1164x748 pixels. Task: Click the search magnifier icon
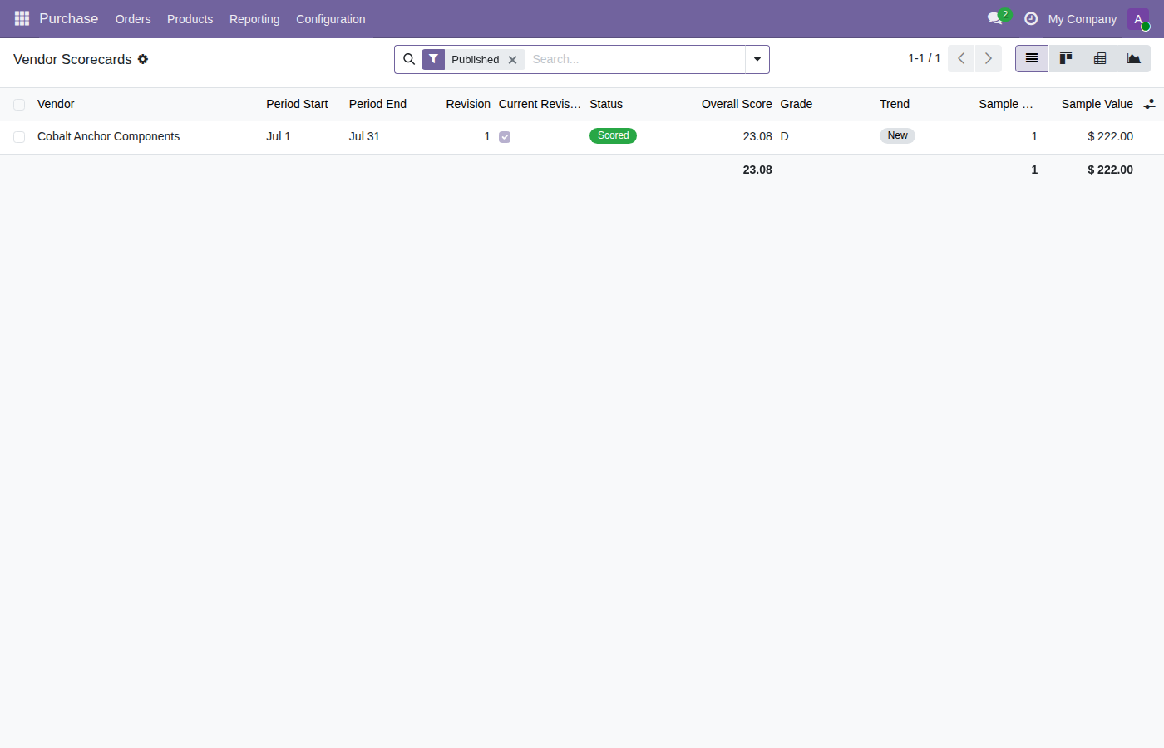[x=409, y=59]
